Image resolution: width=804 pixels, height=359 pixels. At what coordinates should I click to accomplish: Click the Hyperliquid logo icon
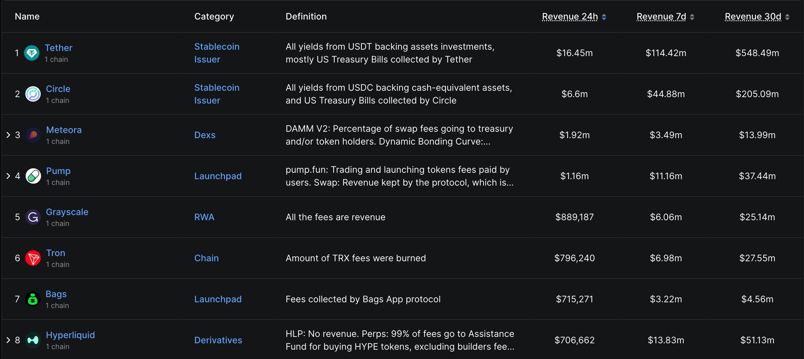33,340
